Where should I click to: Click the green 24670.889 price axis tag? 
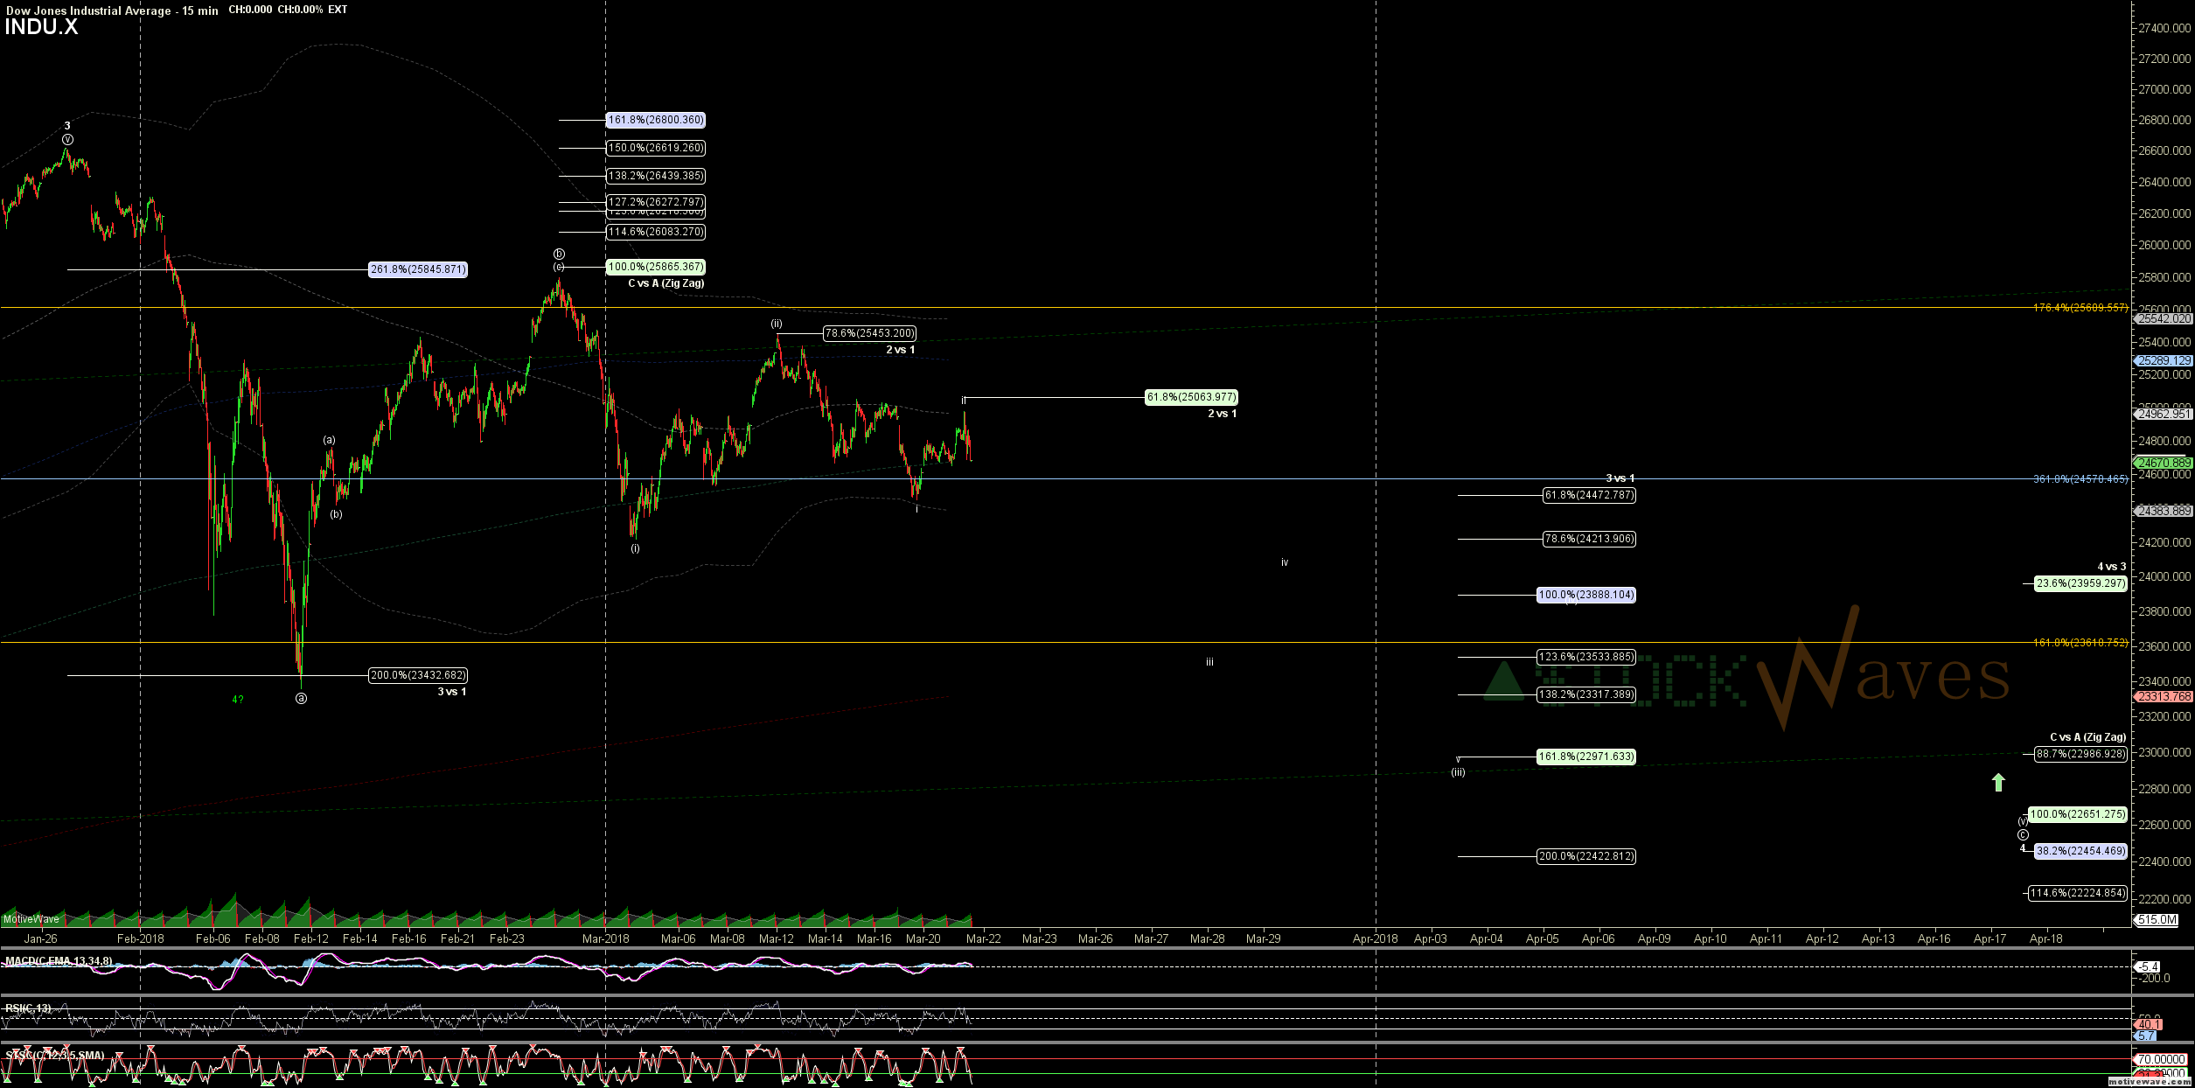coord(2164,463)
